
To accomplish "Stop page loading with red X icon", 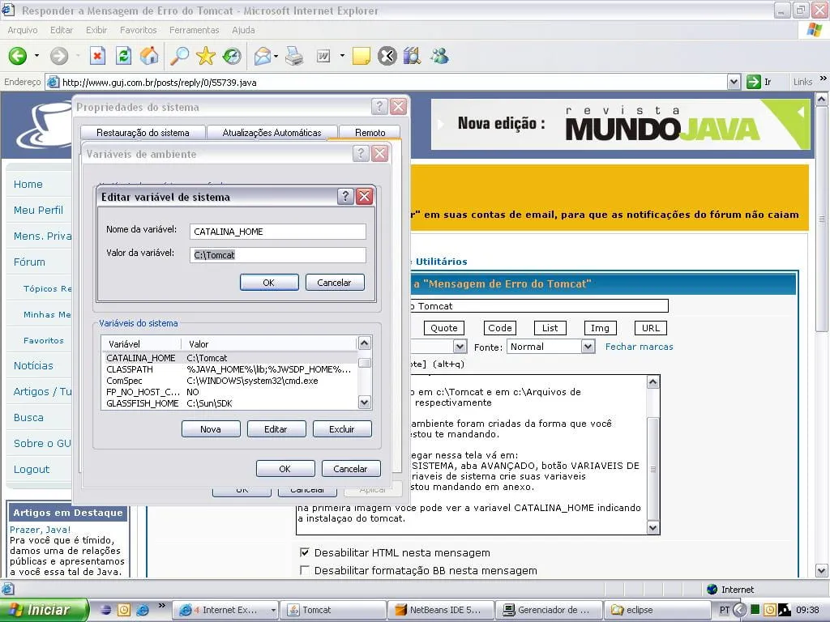I will (97, 56).
